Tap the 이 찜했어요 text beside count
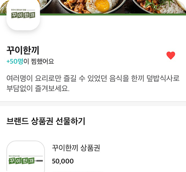The width and height of the screenshot is (186, 172). [38, 61]
